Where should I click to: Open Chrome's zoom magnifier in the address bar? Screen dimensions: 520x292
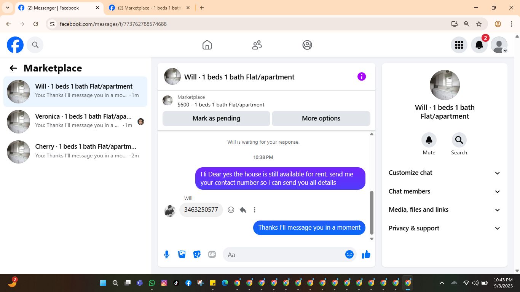[467, 24]
